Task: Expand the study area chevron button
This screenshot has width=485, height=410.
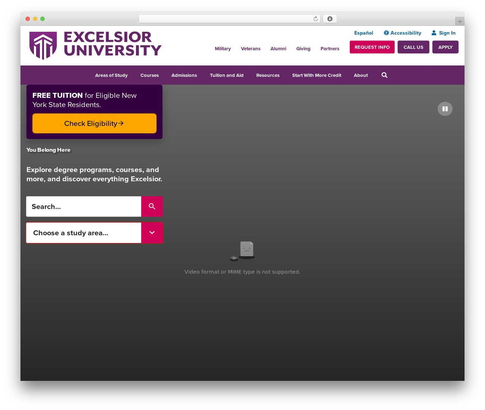Action: (152, 233)
